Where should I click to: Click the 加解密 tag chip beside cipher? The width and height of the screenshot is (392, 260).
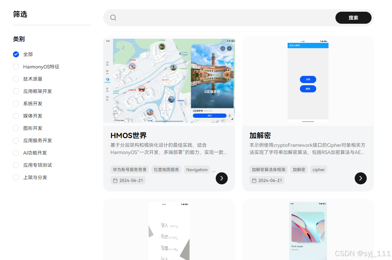[x=299, y=170]
